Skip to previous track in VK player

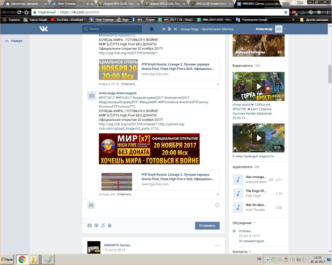164,29
